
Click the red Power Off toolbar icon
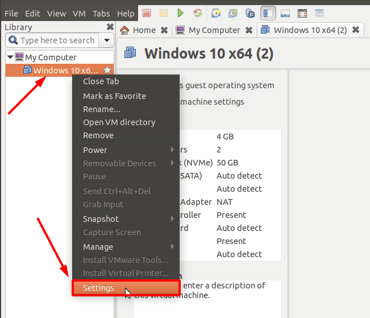coord(147,13)
